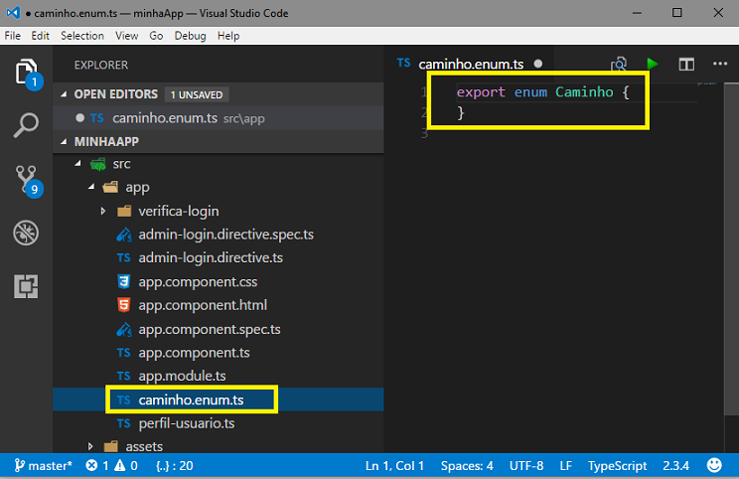Collapse the src folder arrow
The image size is (739, 479).
78,164
